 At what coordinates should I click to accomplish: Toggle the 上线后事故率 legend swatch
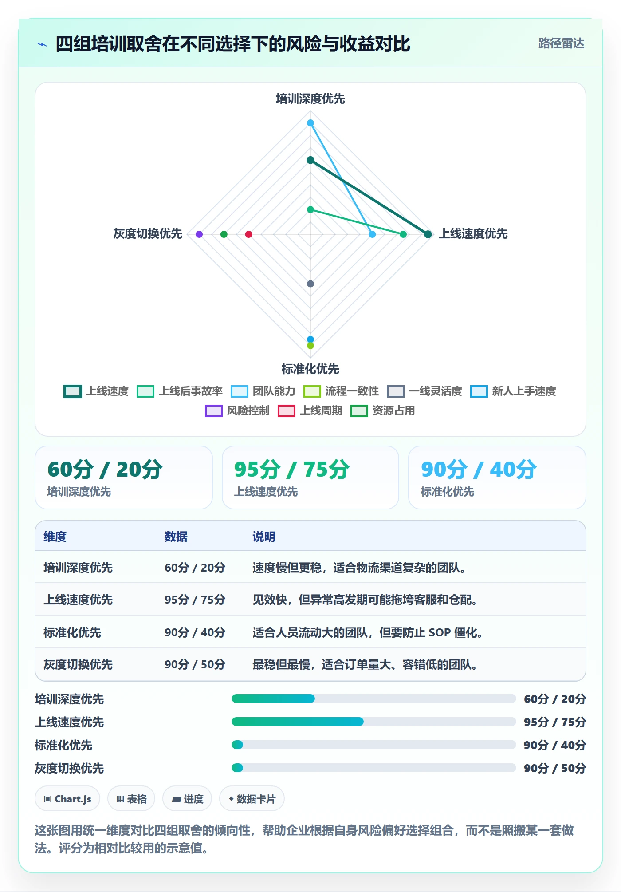(145, 391)
